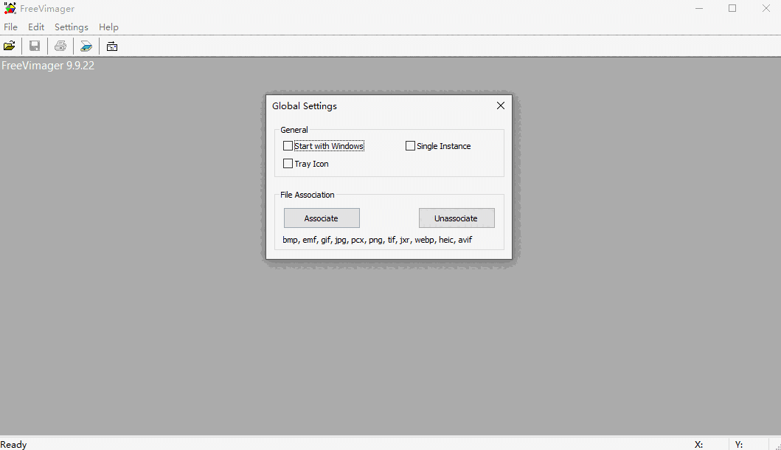Click the X: coordinate status field
The width and height of the screenshot is (781, 450).
[699, 445]
